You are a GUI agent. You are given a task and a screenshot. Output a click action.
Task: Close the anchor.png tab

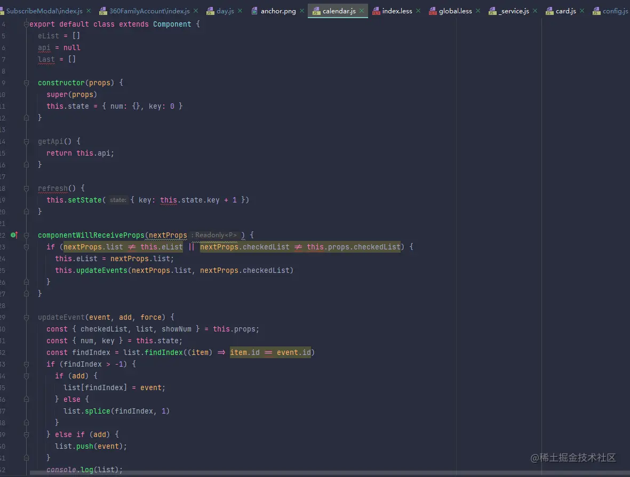coord(302,11)
